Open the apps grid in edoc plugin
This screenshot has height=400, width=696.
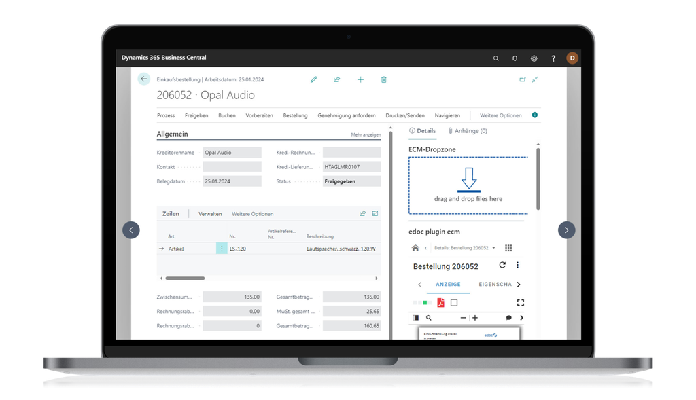tap(508, 248)
